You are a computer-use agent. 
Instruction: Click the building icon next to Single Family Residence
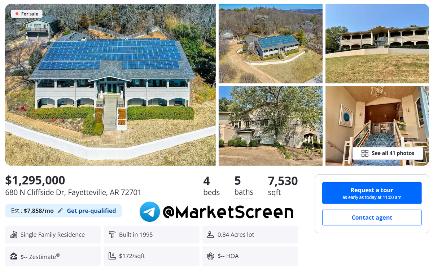(x=14, y=235)
